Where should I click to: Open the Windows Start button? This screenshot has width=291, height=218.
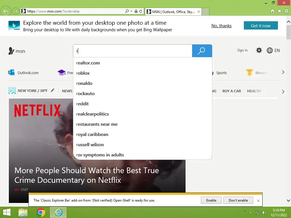7,212
